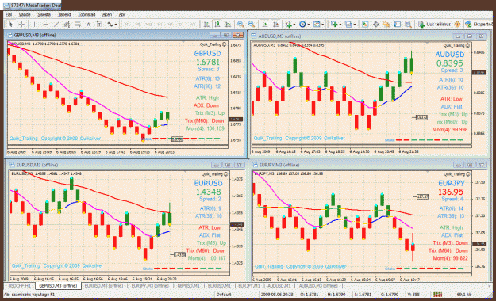This screenshot has width=496, height=301.
Task: Open the Data Window crosshair icon
Action: pyautogui.click(x=376, y=25)
